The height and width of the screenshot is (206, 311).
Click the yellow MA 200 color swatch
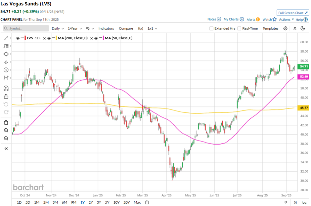tap(56, 38)
